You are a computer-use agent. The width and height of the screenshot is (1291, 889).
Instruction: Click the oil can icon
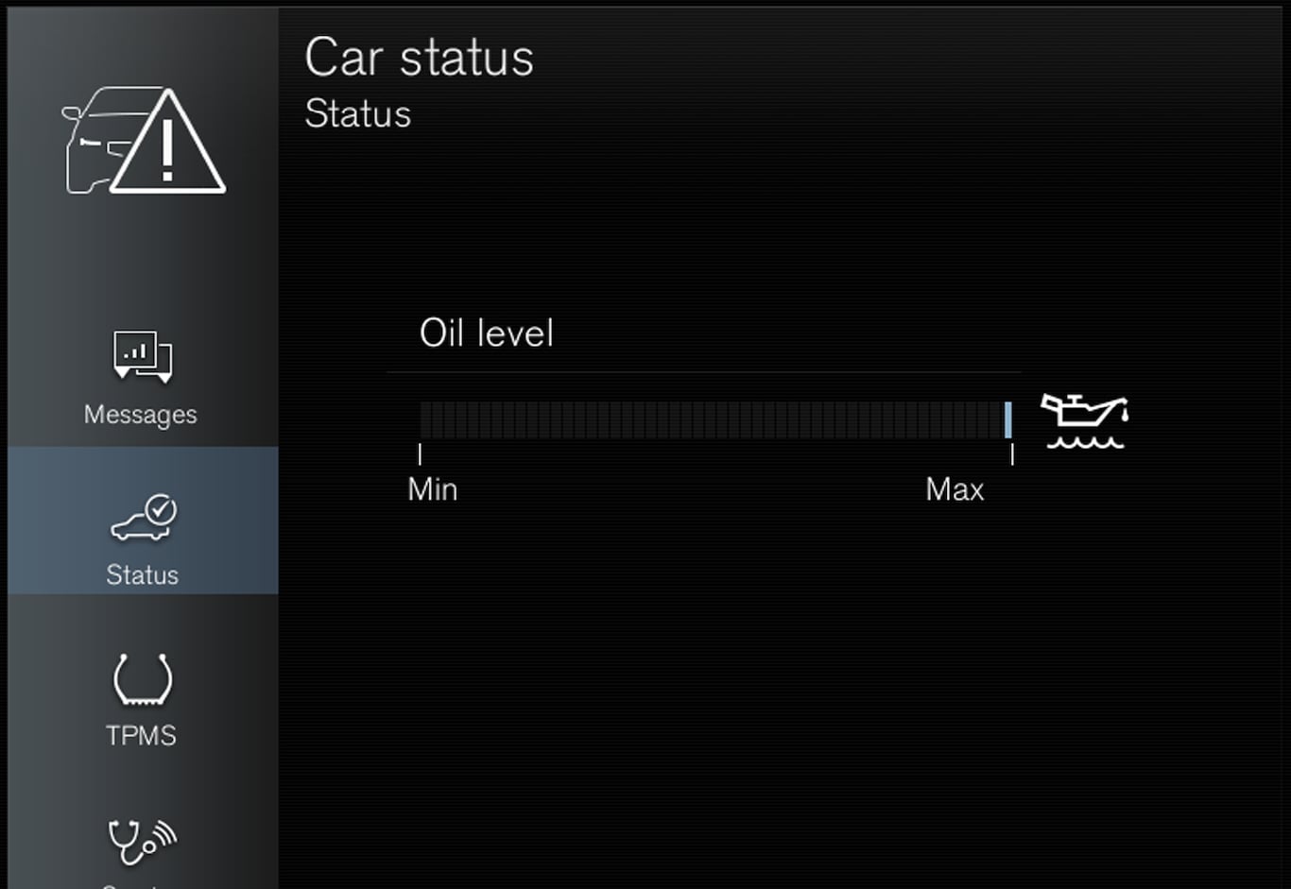[x=1084, y=421]
